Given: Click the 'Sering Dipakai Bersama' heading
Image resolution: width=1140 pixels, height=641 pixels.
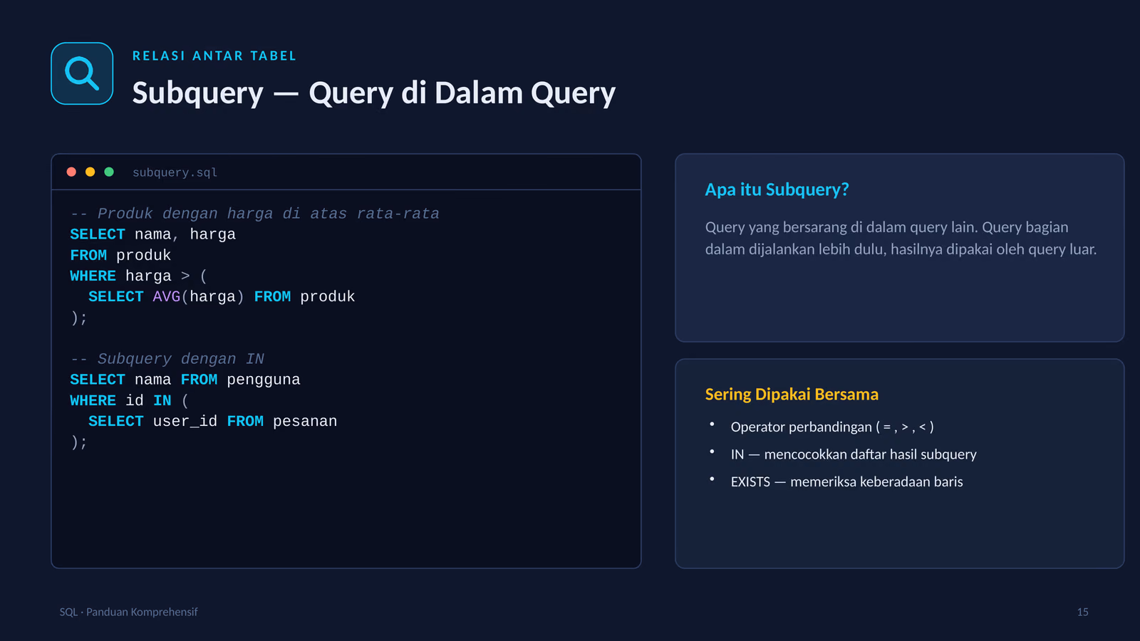Looking at the screenshot, I should pos(792,394).
